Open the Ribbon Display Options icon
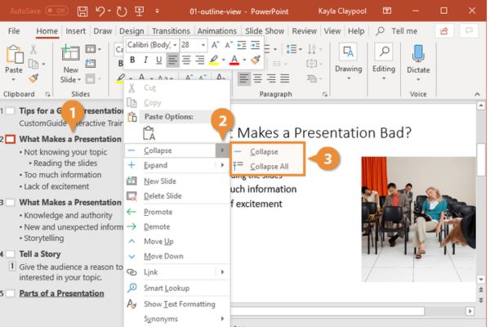490x327 pixels. [387, 11]
